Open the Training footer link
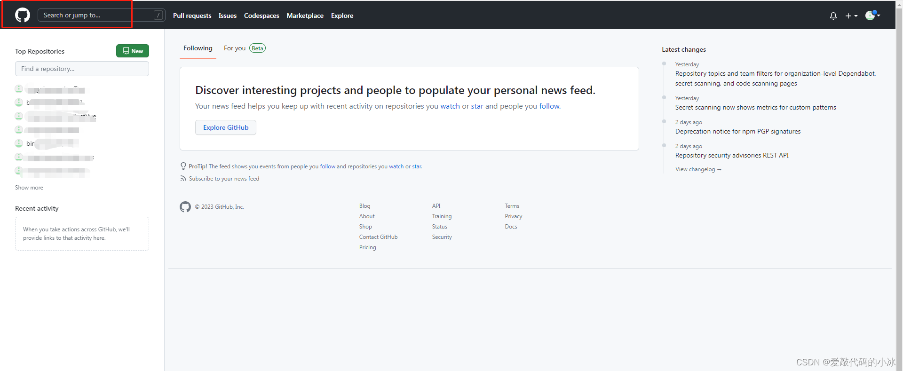The height and width of the screenshot is (371, 903). (442, 216)
